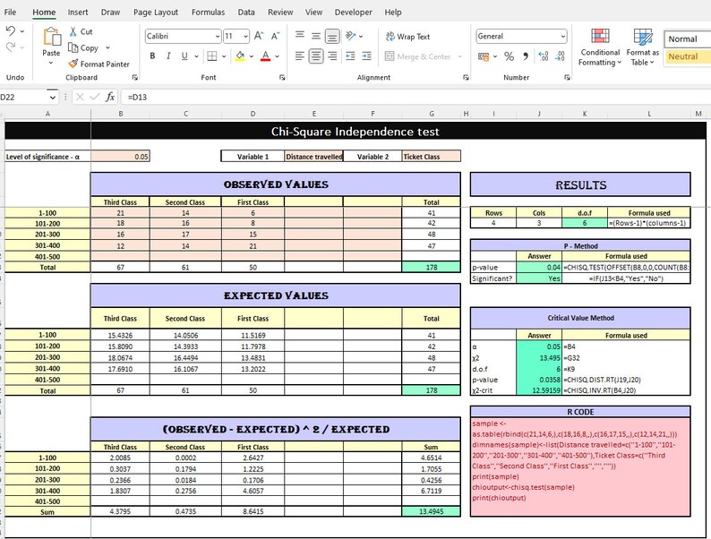Select the chi-square sum cell 13.4945
Image resolution: width=711 pixels, height=539 pixels.
pyautogui.click(x=432, y=511)
